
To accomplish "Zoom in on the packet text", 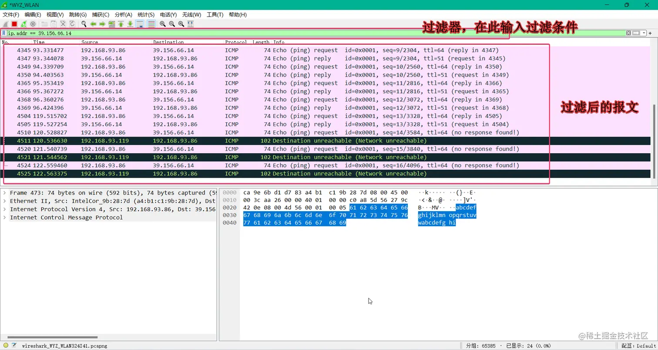I will 163,24.
